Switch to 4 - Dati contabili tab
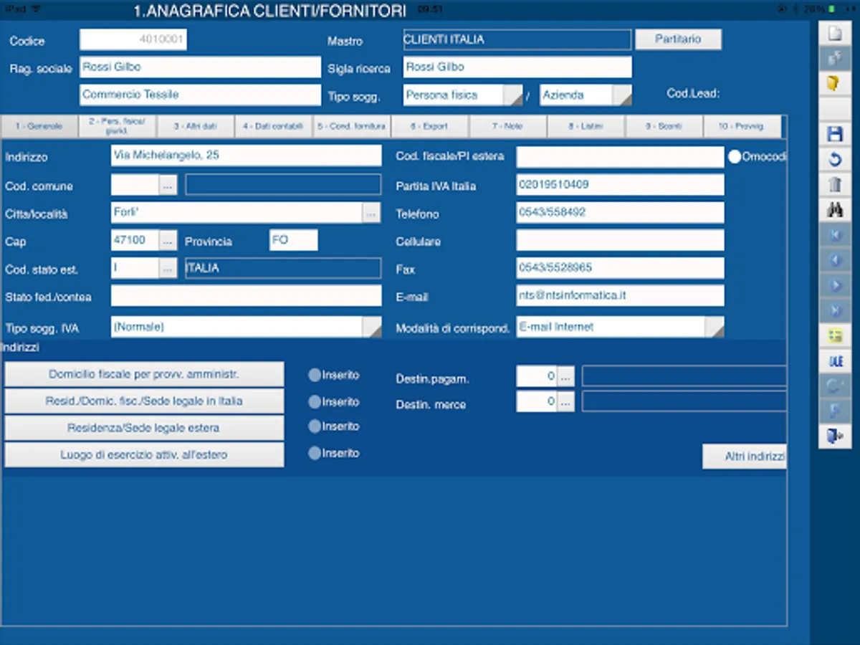This screenshot has width=860, height=645. (274, 126)
